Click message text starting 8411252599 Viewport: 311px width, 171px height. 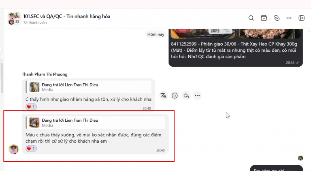point(234,50)
